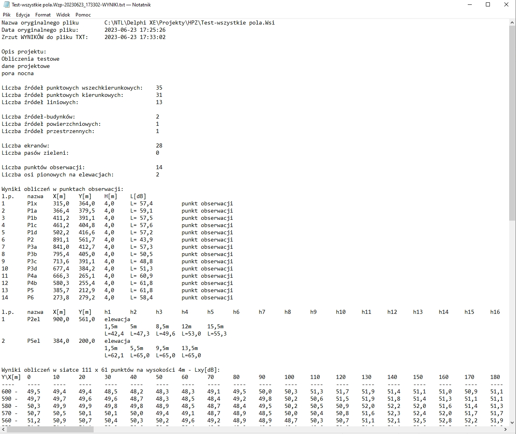
Task: Click the P2el name in elevation table
Action: point(34,319)
